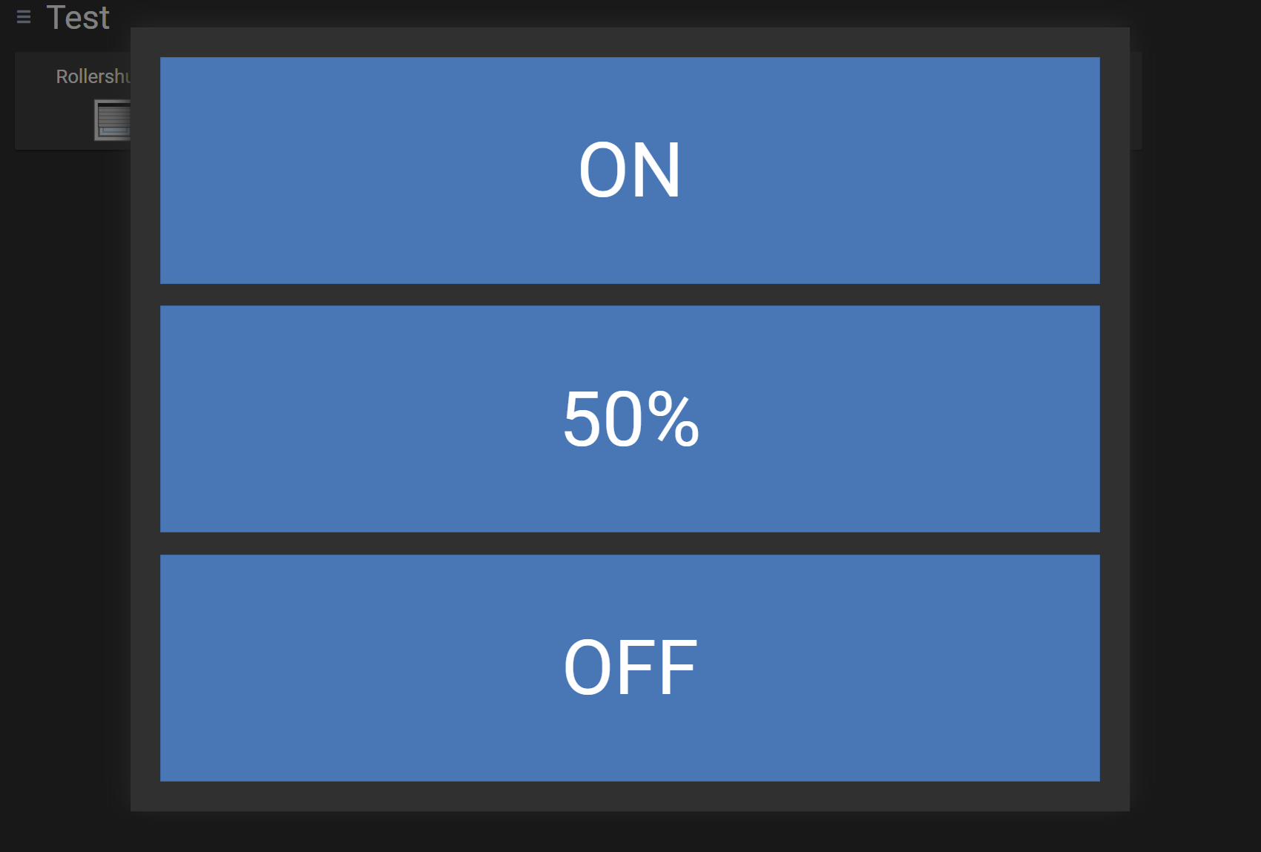The height and width of the screenshot is (852, 1261).
Task: Click the gray popup border above ON
Action: [x=630, y=42]
